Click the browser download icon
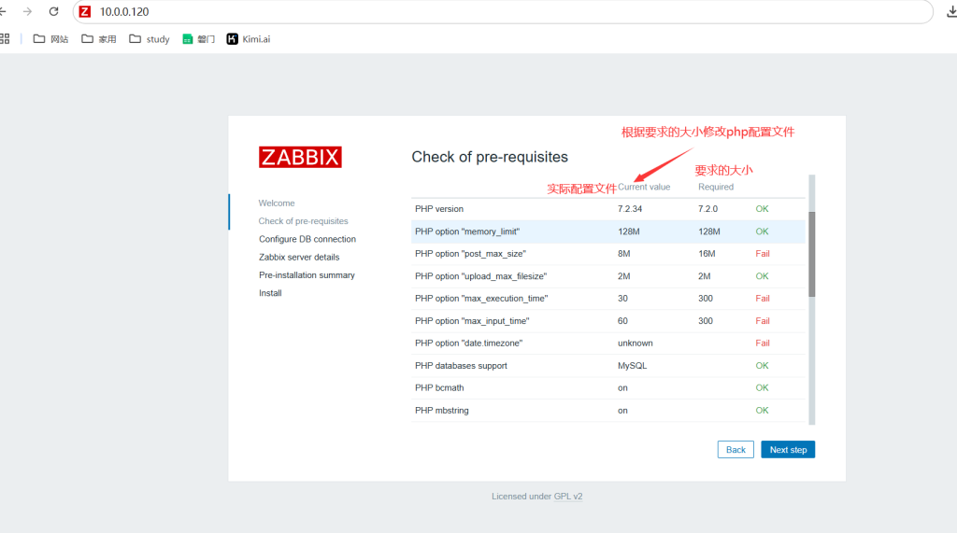The height and width of the screenshot is (533, 957). pos(951,12)
